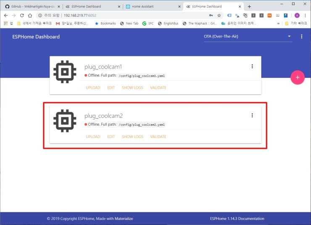This screenshot has height=225, width=311.
Task: Click the site security info icon
Action: (40, 15)
